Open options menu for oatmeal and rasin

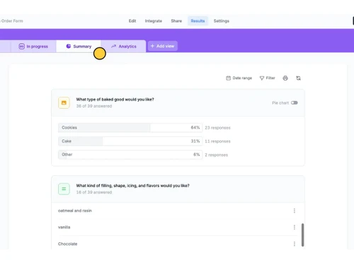click(x=295, y=211)
